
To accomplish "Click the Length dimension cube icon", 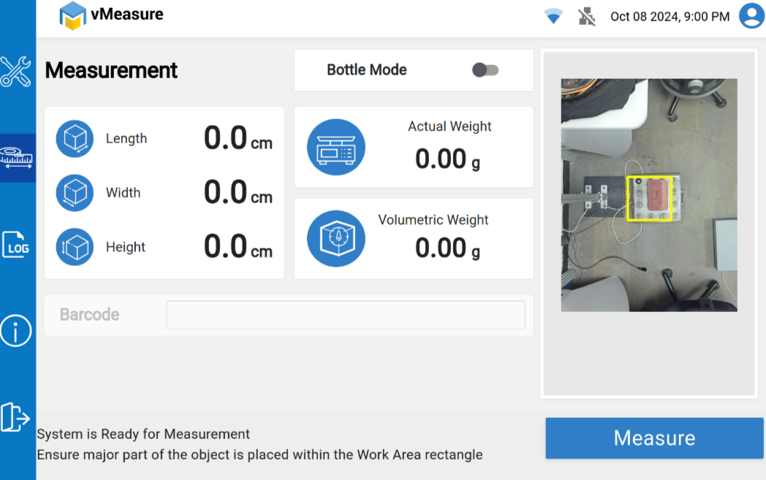I will click(x=75, y=139).
